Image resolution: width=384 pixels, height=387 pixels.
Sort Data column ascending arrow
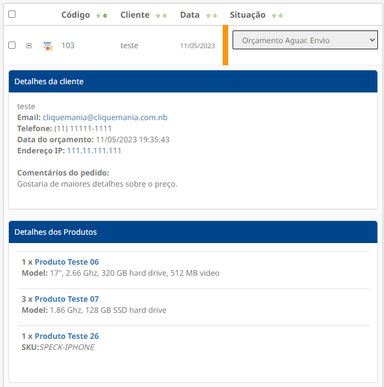click(x=208, y=16)
